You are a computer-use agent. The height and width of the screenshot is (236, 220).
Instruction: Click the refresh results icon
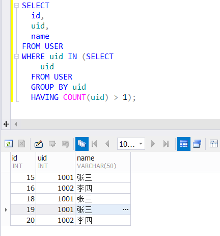pos(9,144)
